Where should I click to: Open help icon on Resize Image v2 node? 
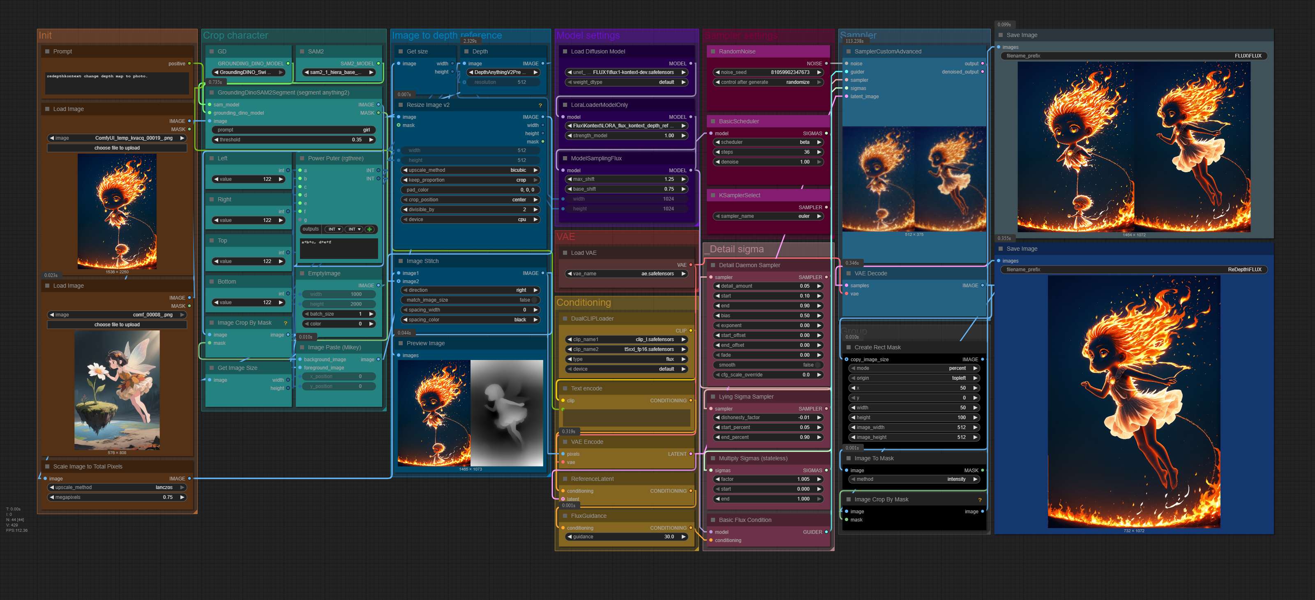[x=540, y=105]
